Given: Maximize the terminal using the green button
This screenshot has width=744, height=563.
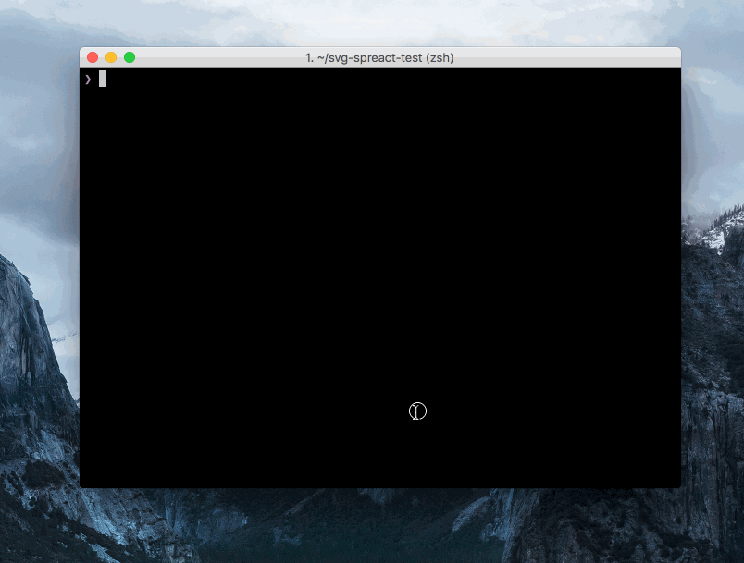Looking at the screenshot, I should [x=130, y=57].
